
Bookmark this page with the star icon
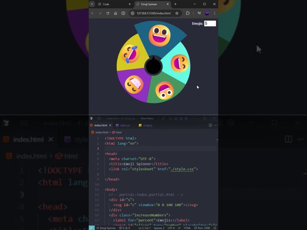click(x=177, y=13)
